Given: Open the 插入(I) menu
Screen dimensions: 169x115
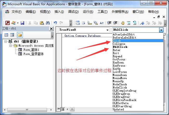Looking at the screenshot, I should click(59, 12).
